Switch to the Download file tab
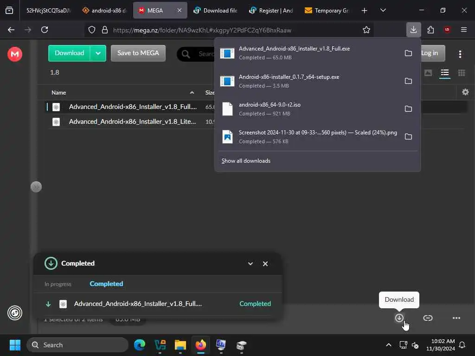This screenshot has height=356, width=475. pyautogui.click(x=216, y=11)
